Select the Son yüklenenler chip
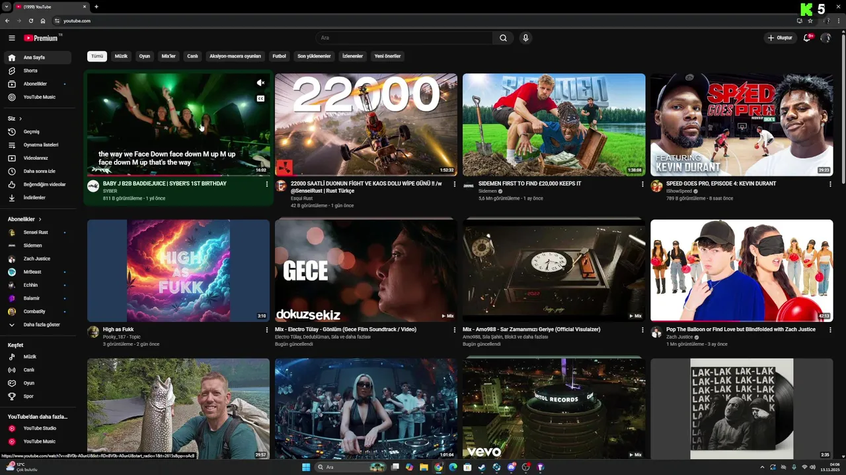 (x=314, y=56)
